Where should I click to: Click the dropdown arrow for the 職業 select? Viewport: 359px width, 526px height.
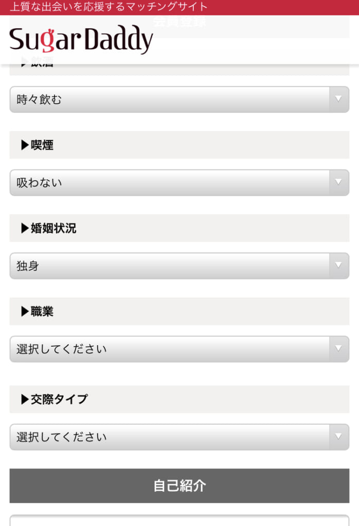click(338, 349)
